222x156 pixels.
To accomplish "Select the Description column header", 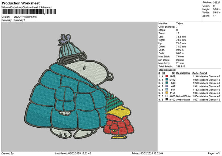I will tap(183, 73).
